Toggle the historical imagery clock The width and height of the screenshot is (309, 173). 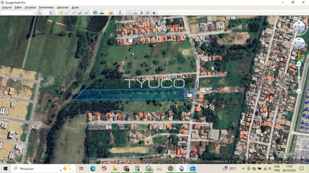95,13
